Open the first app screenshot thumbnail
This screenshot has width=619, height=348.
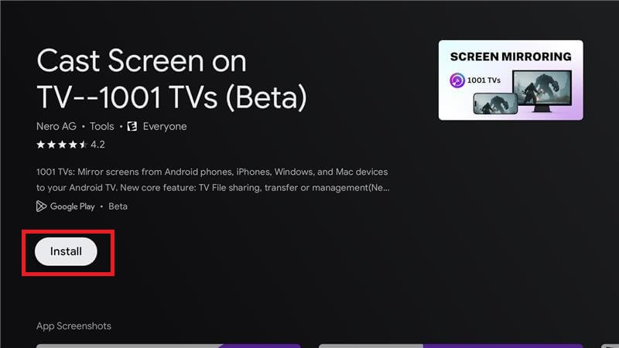click(169, 346)
